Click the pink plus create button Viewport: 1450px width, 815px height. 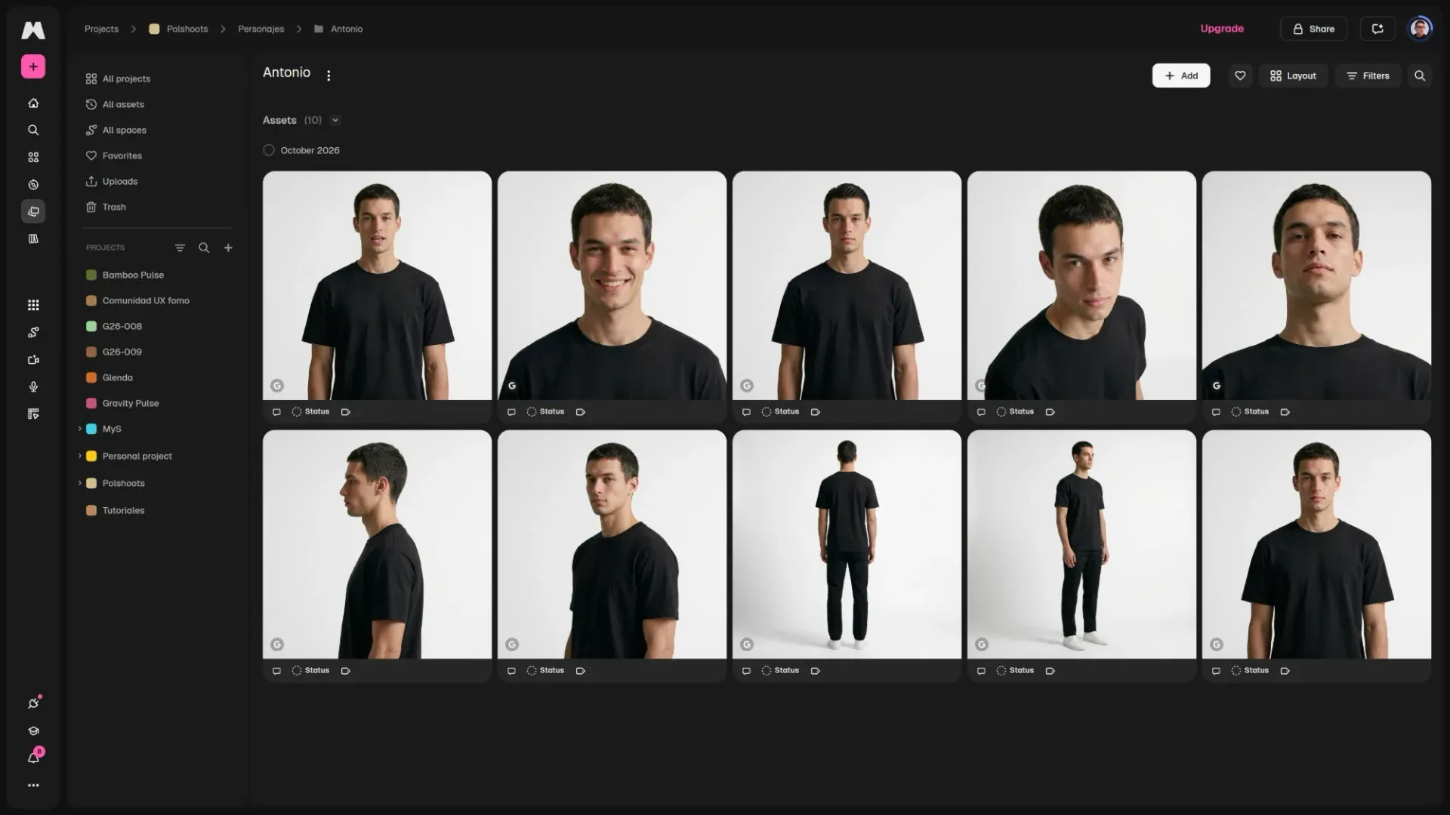tap(33, 66)
